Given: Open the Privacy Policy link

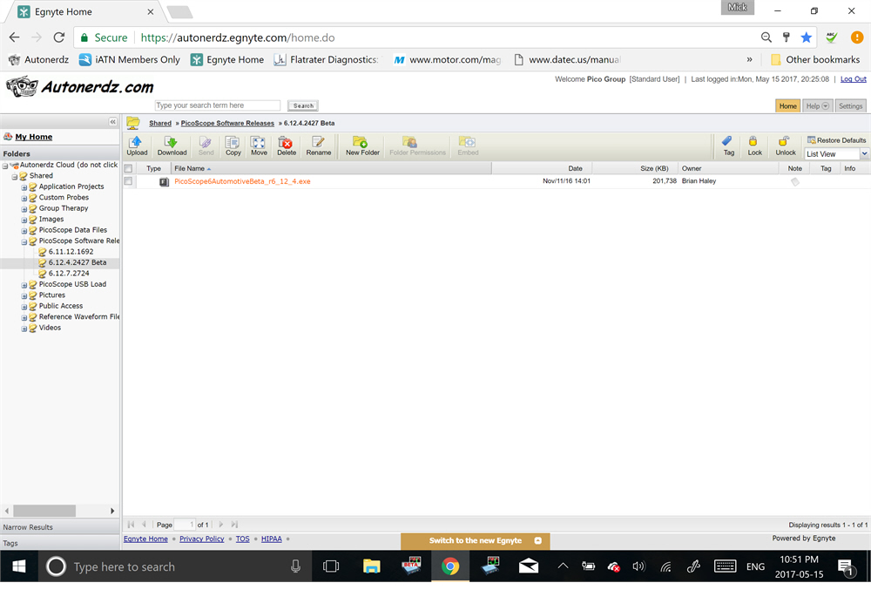Looking at the screenshot, I should pos(202,539).
